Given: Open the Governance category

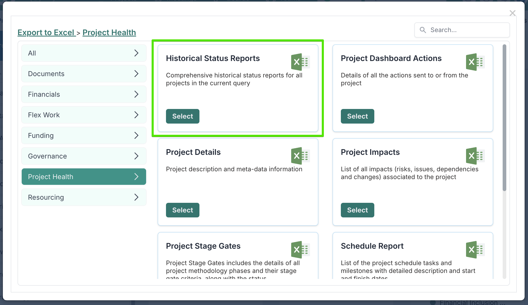Looking at the screenshot, I should pyautogui.click(x=84, y=156).
